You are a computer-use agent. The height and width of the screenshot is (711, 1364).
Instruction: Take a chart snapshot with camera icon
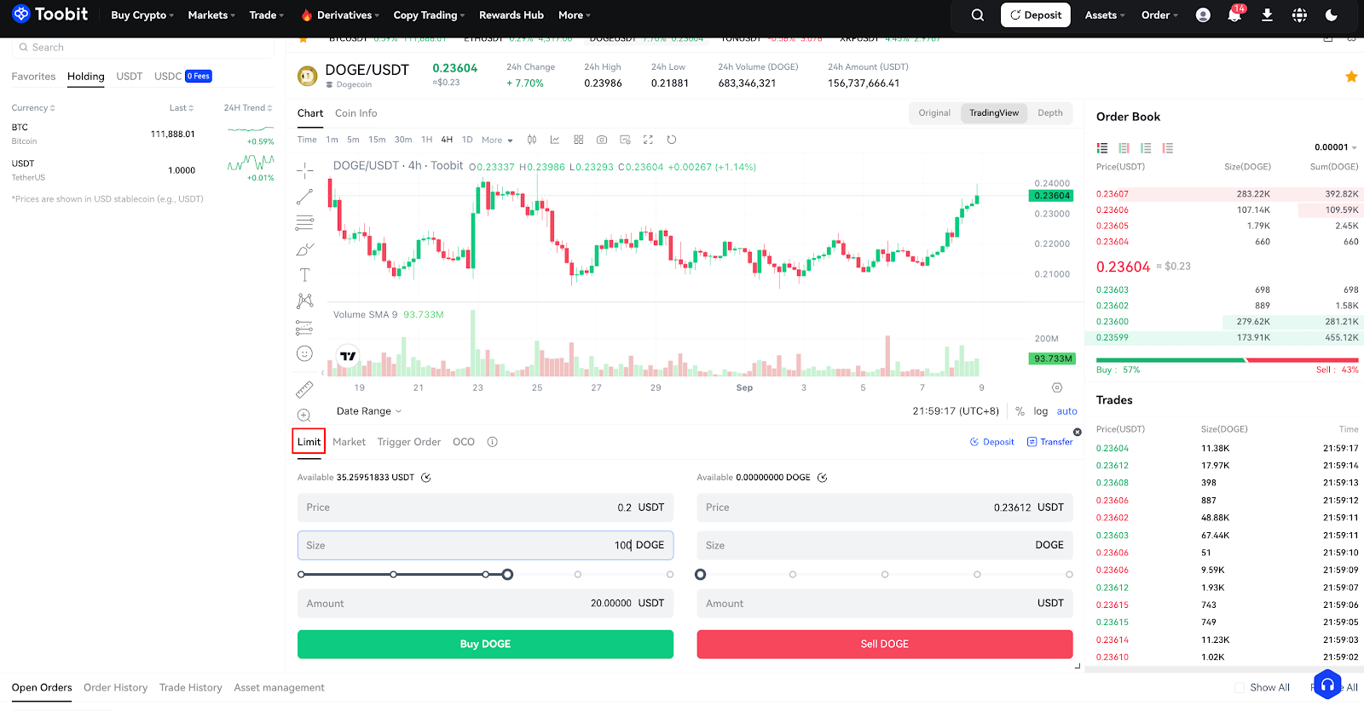click(x=602, y=140)
